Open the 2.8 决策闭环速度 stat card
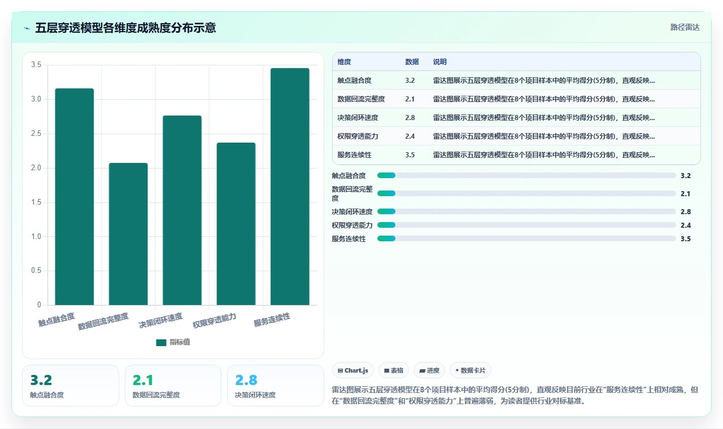This screenshot has width=723, height=429. [275, 386]
